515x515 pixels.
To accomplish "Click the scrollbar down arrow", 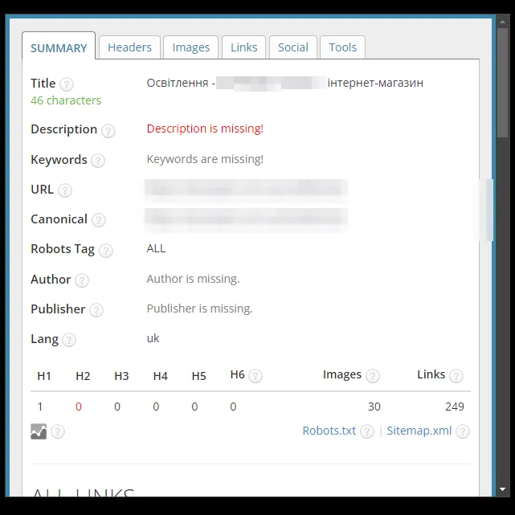I will [502, 489].
